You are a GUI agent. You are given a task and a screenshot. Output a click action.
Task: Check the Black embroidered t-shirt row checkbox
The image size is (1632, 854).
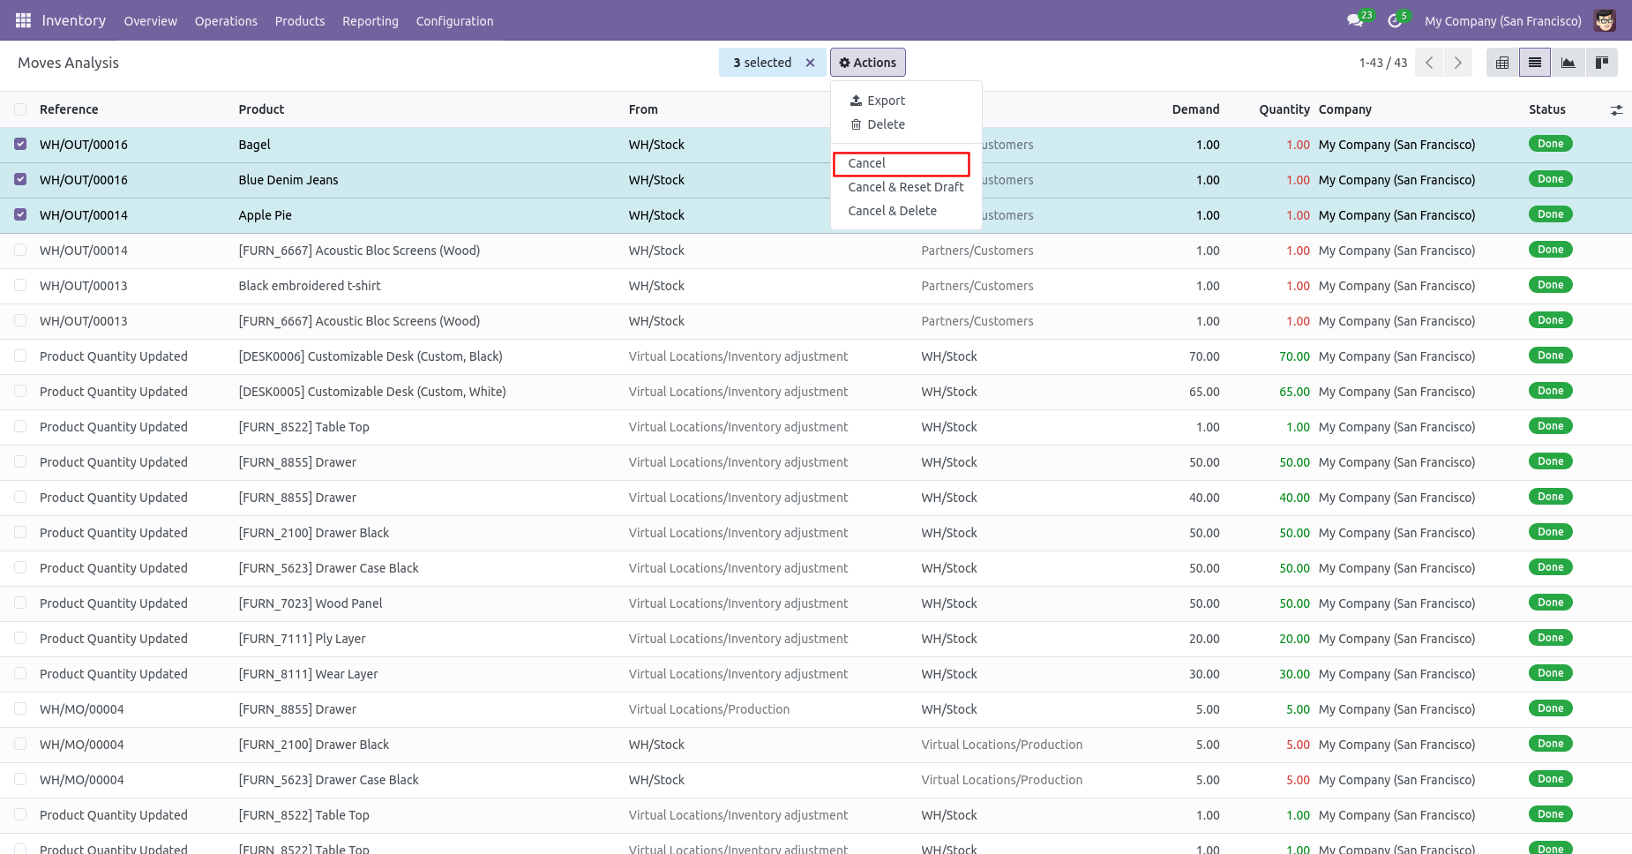[x=20, y=285]
